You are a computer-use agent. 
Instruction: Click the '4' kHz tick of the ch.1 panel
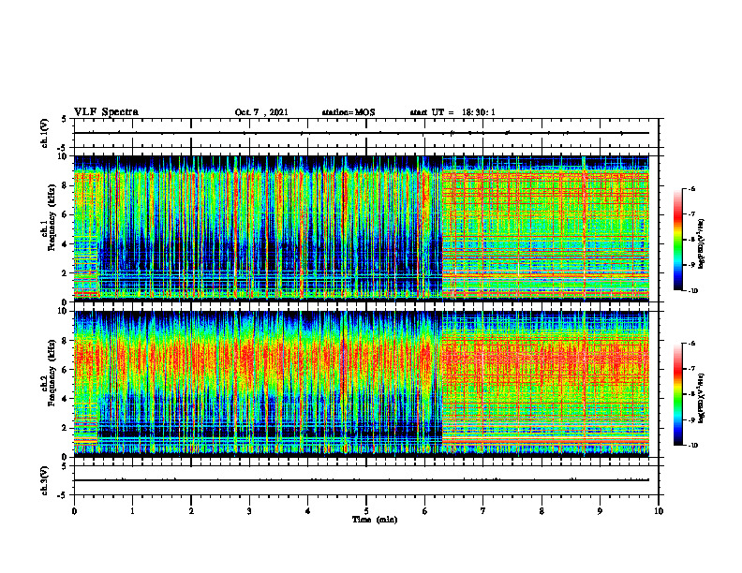66,244
